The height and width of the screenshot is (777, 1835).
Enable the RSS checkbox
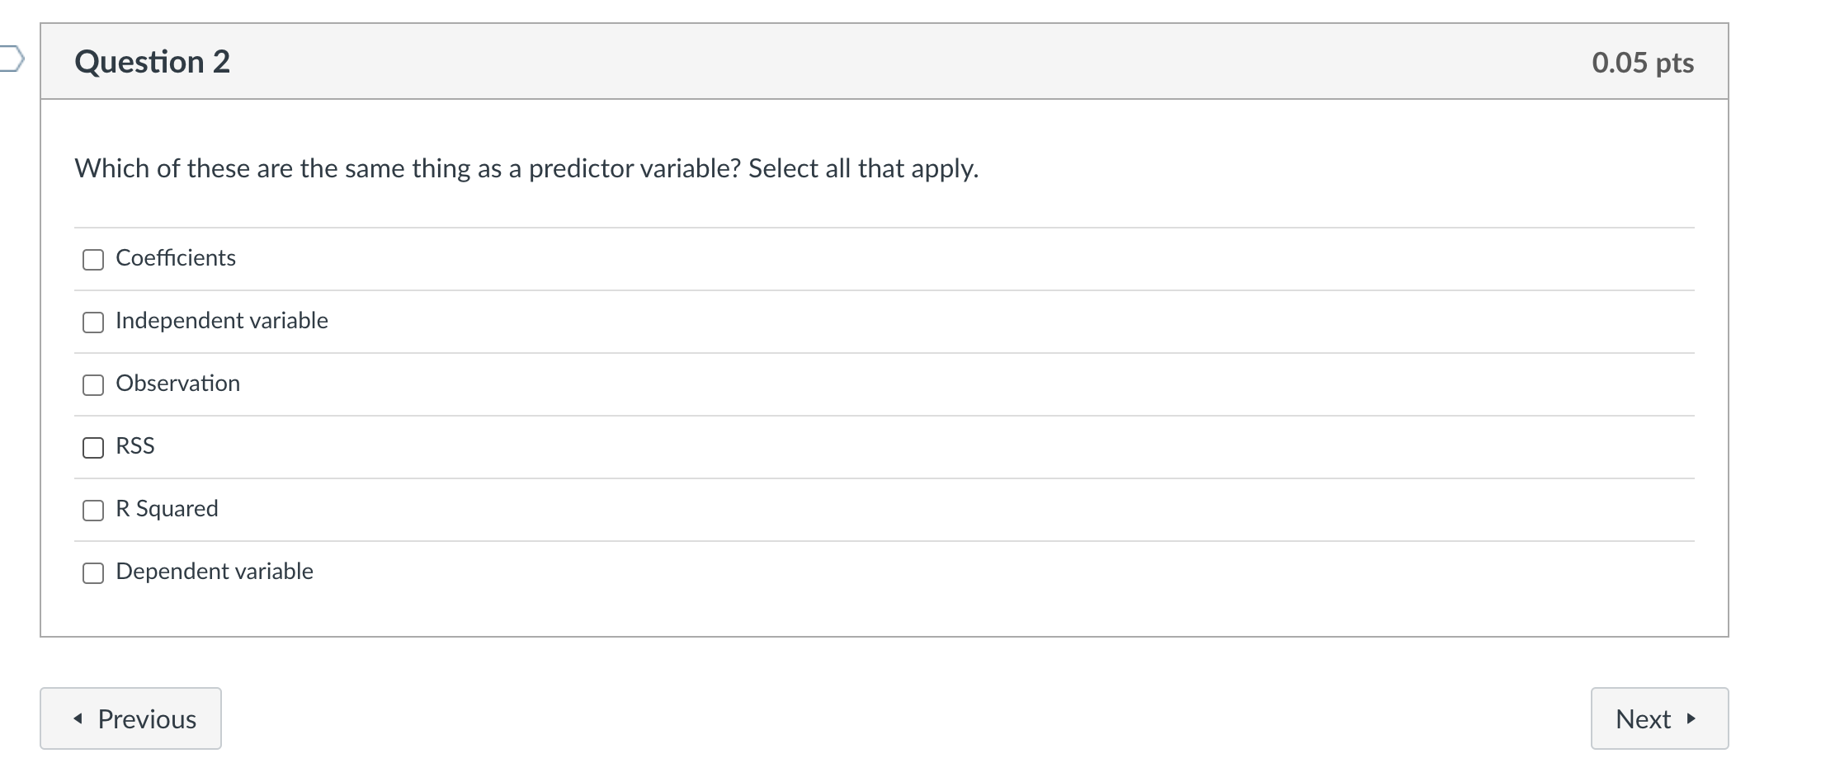click(x=93, y=448)
